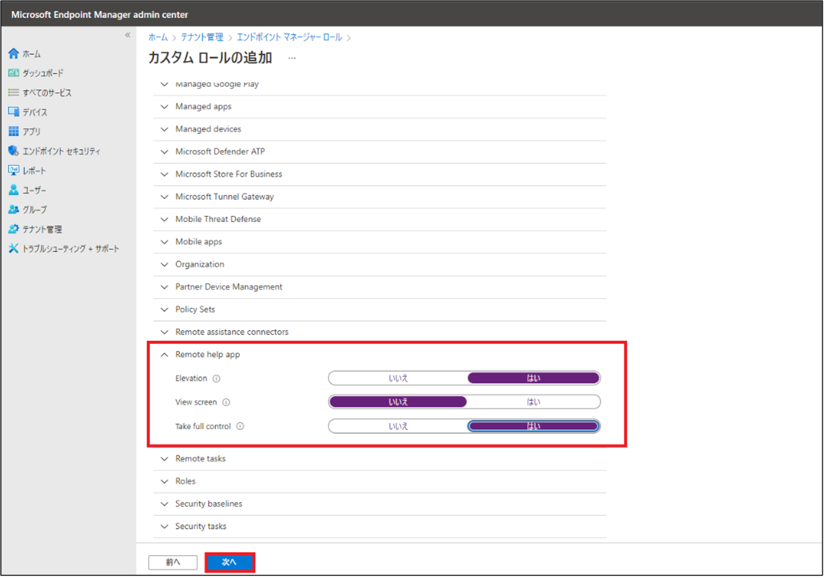This screenshot has width=825, height=578.
Task: Set Take full control to いいえ
Action: pos(398,426)
